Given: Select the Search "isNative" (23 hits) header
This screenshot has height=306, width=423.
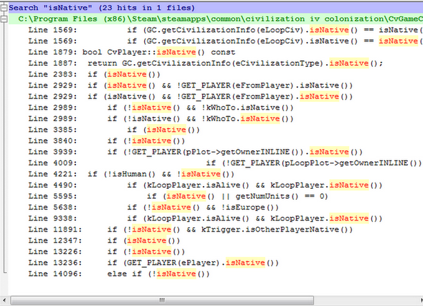Looking at the screenshot, I should [x=215, y=8].
